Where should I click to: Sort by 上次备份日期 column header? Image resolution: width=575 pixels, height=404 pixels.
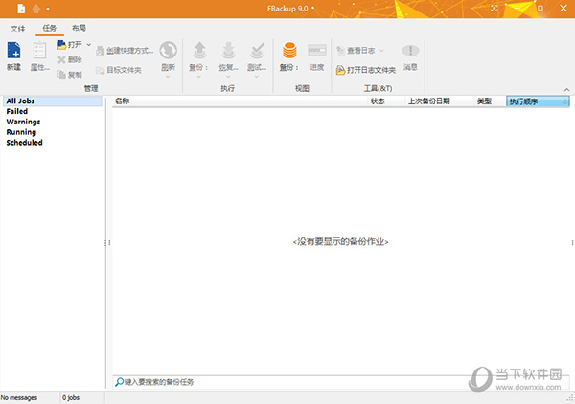(440, 101)
